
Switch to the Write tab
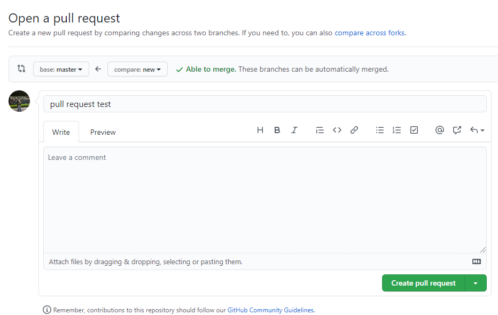[x=61, y=132]
